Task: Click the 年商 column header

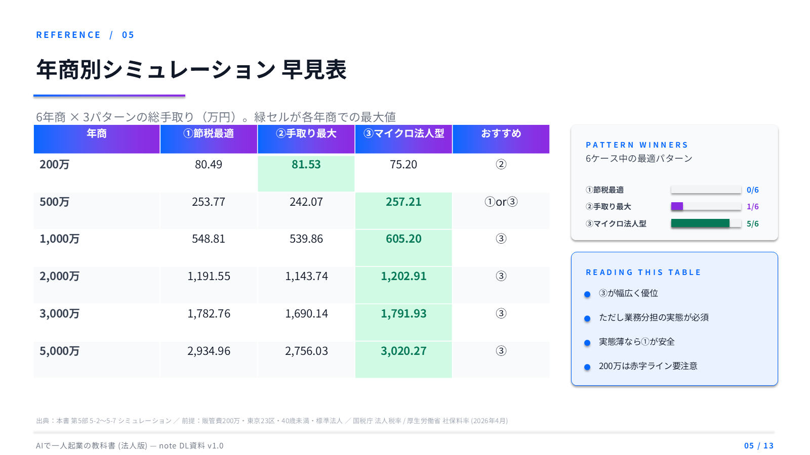Action: pyautogui.click(x=97, y=139)
